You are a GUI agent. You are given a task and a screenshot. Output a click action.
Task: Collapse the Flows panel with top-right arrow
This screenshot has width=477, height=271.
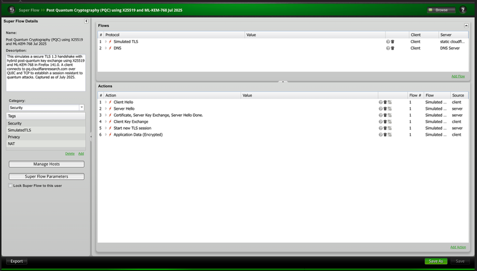(x=465, y=25)
